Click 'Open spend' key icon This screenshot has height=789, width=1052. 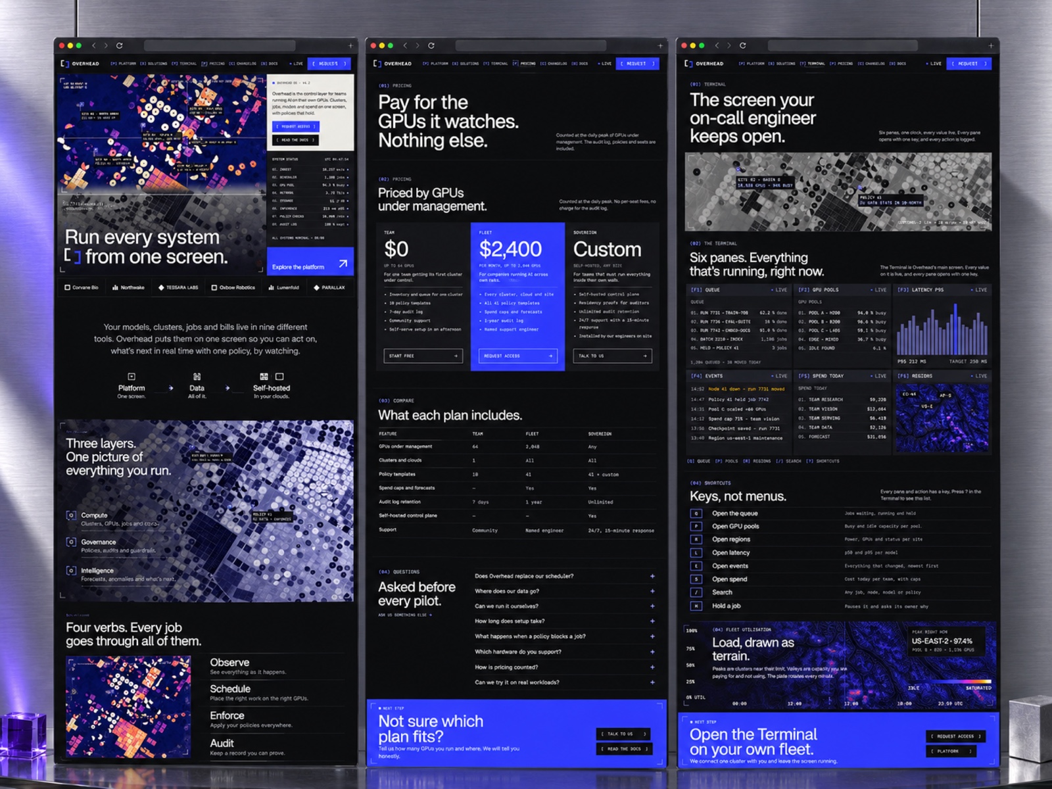click(x=696, y=579)
